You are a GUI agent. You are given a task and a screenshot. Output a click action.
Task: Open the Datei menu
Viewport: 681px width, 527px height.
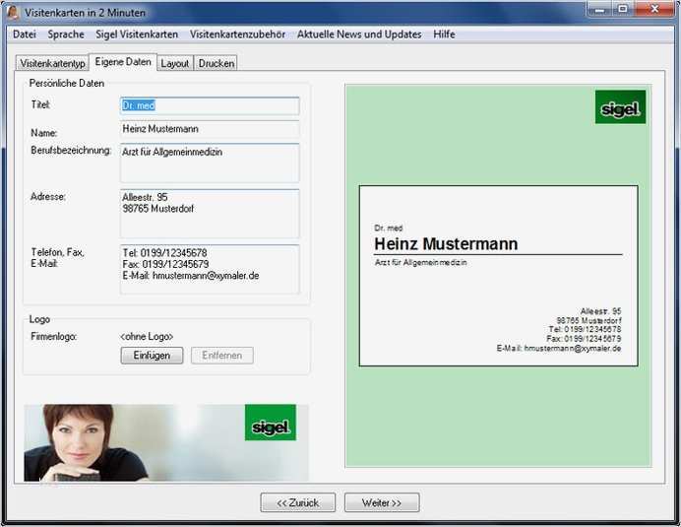coord(25,34)
